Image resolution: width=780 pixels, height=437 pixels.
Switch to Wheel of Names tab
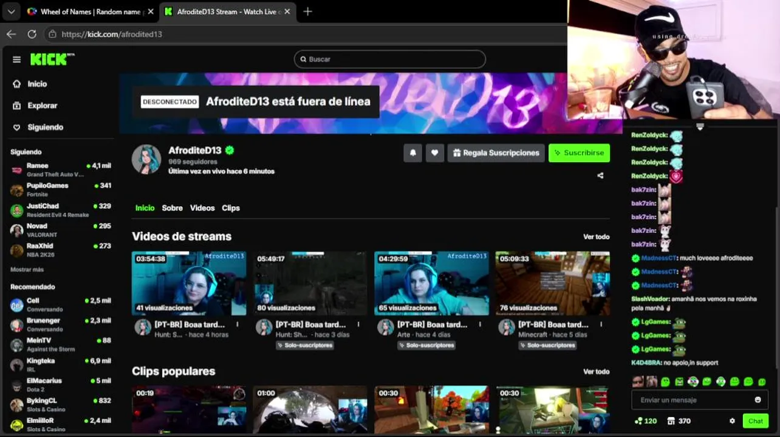click(90, 12)
